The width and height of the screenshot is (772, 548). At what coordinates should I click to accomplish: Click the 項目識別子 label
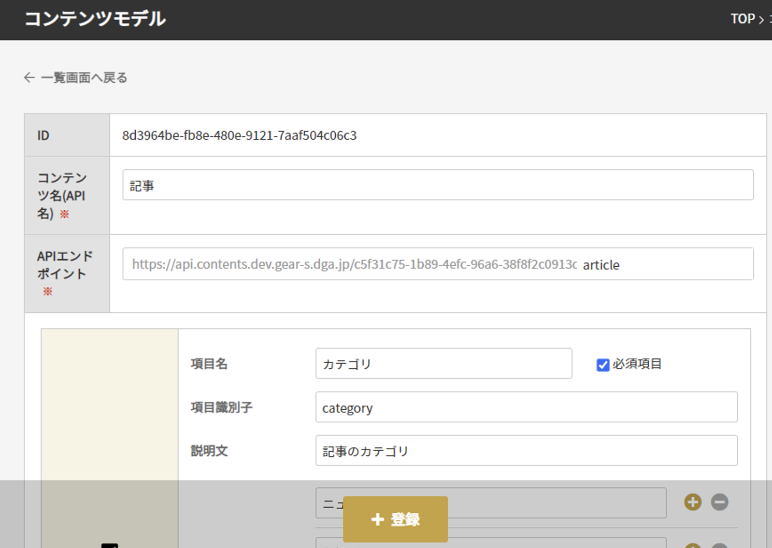pyautogui.click(x=221, y=408)
